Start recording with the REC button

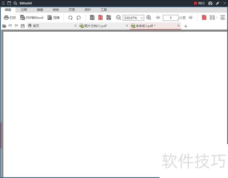pos(199,3)
